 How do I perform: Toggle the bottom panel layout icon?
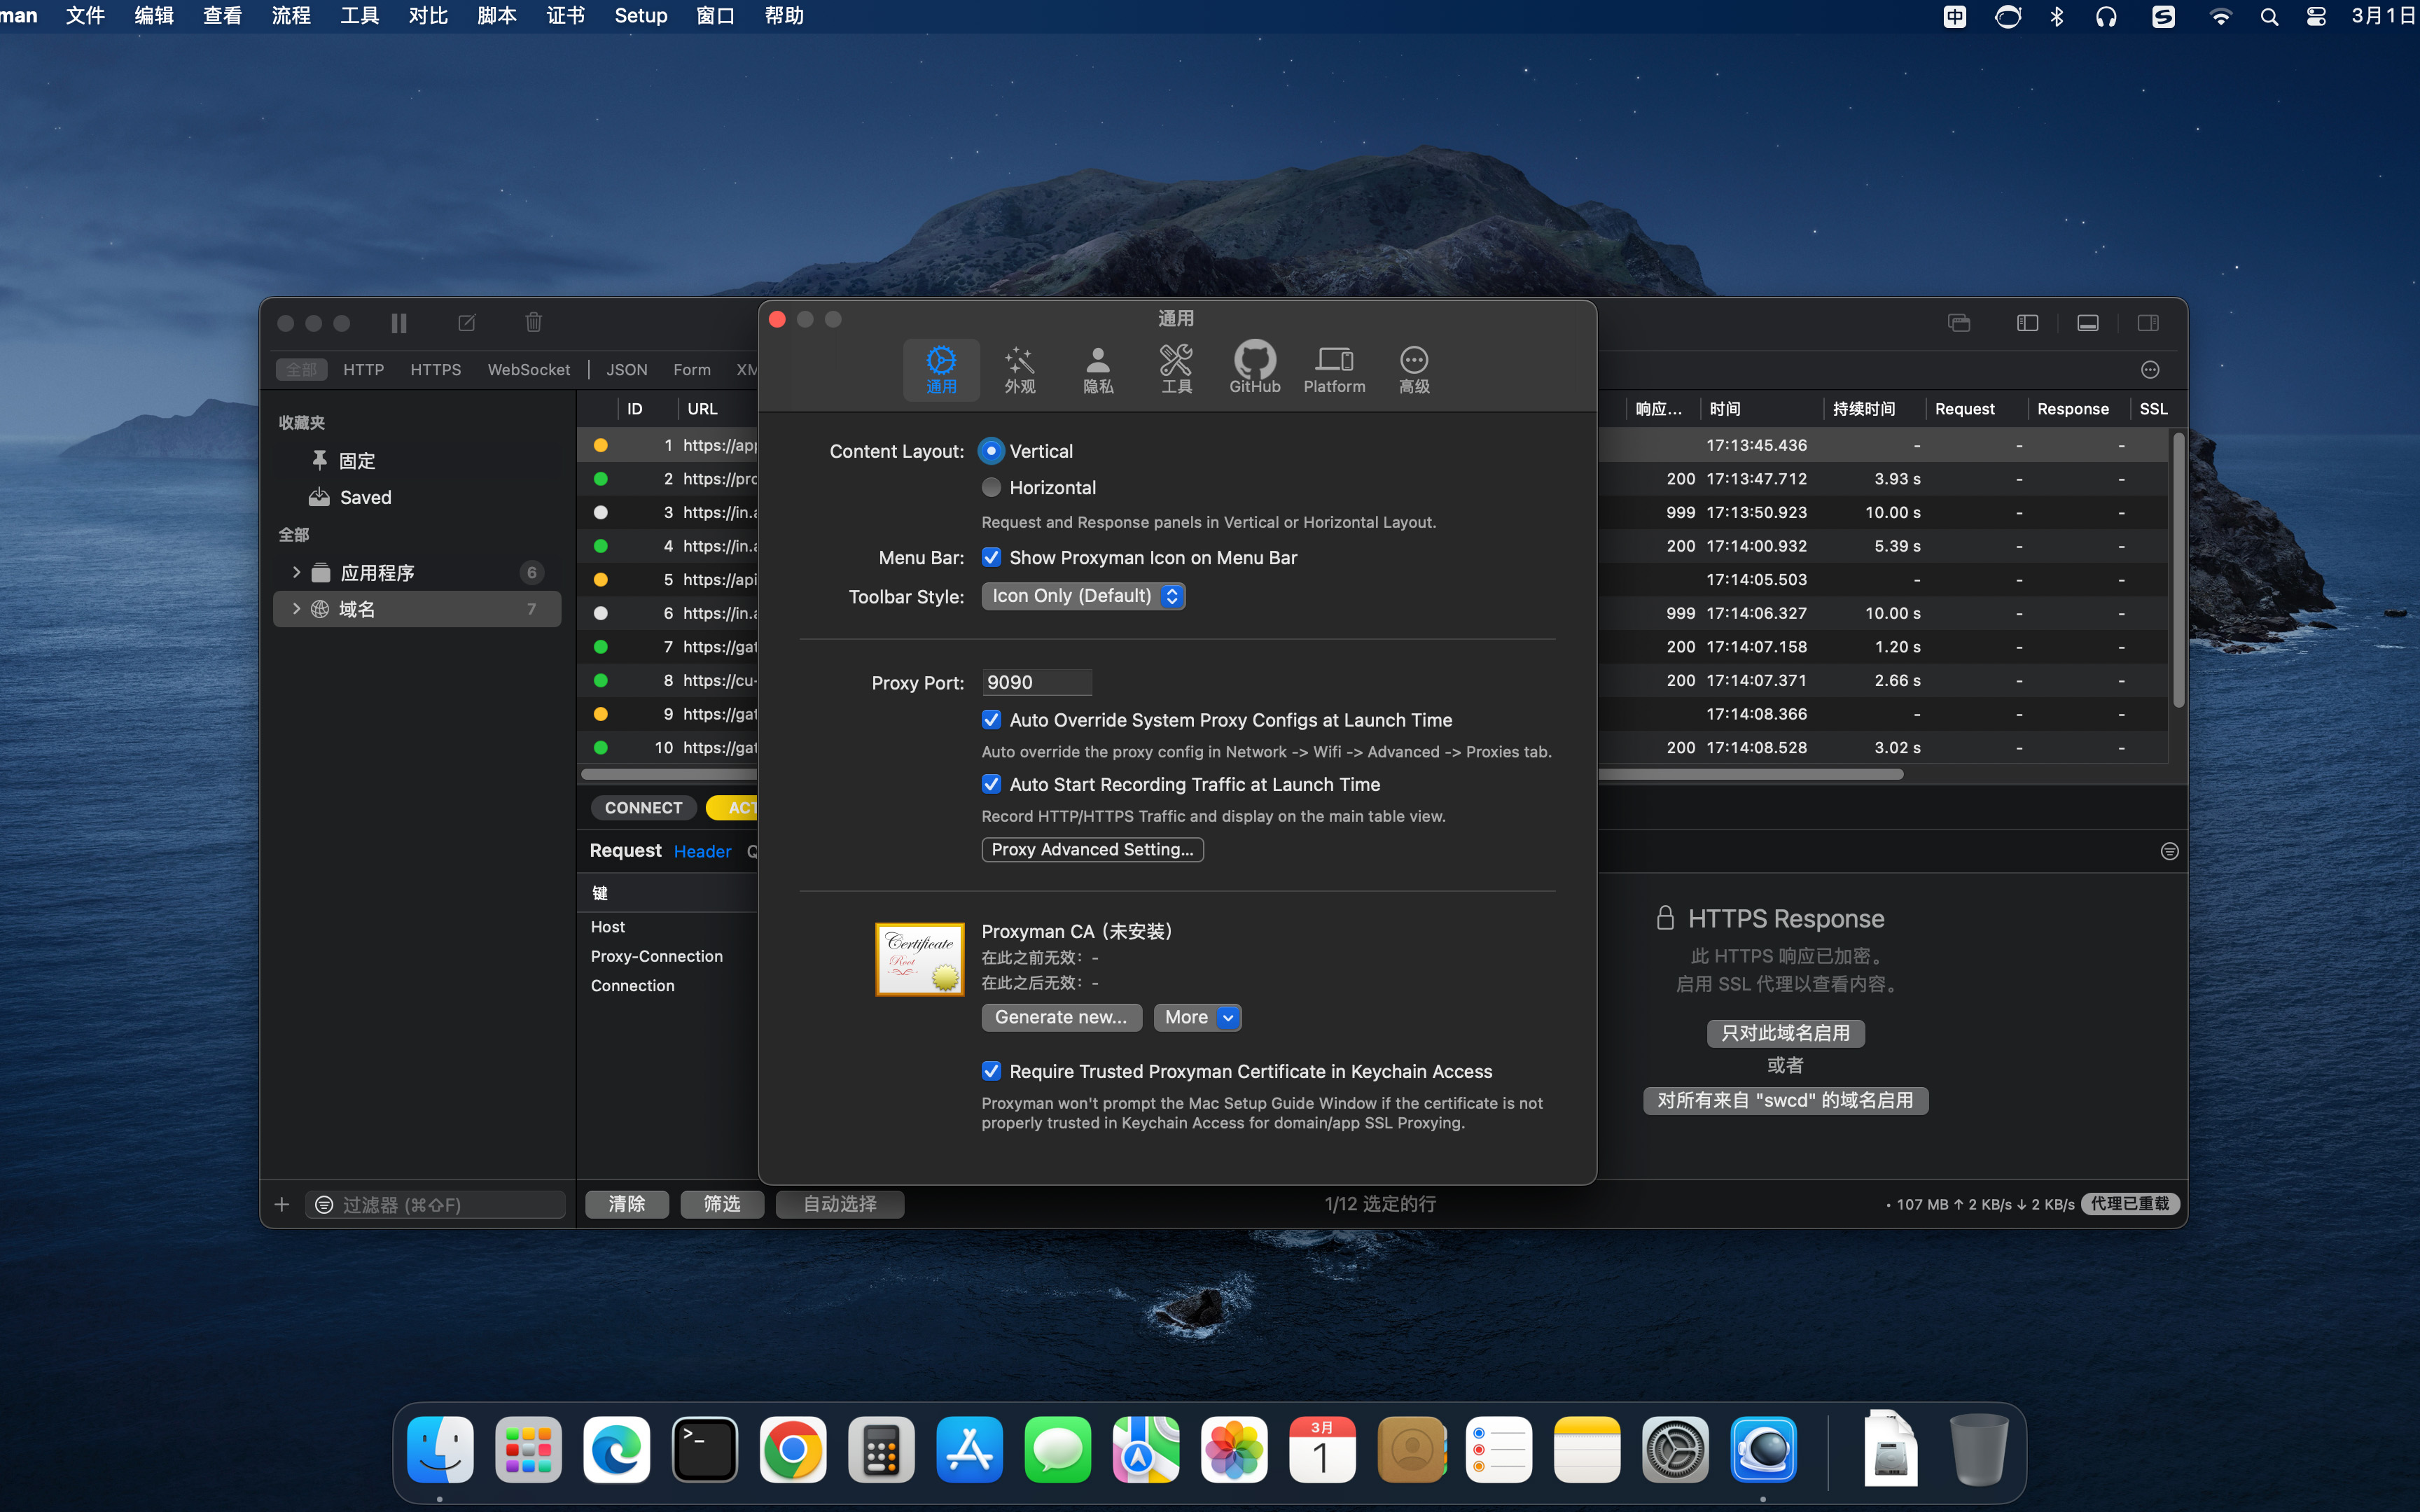pyautogui.click(x=2087, y=323)
